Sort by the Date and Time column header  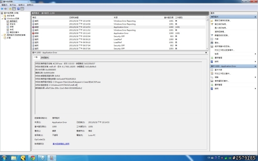coord(90,17)
